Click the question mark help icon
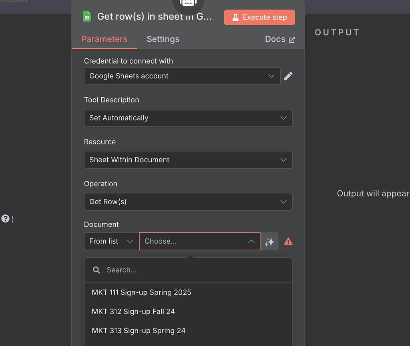410x346 pixels. coord(5,218)
